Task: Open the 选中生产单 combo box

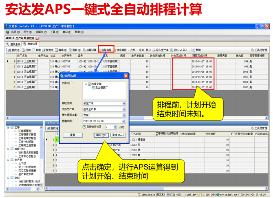Action: point(104,109)
